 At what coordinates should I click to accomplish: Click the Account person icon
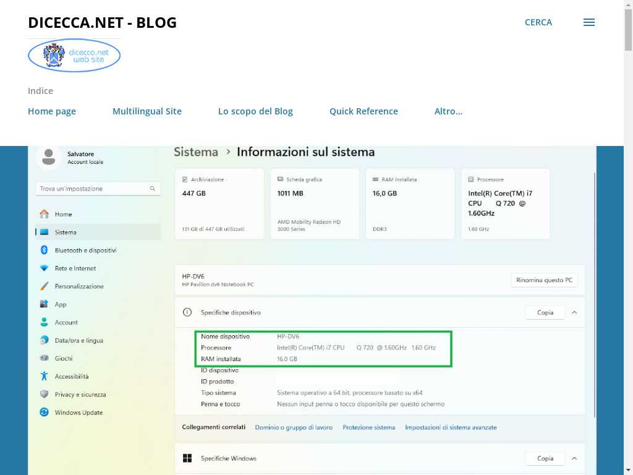44,322
